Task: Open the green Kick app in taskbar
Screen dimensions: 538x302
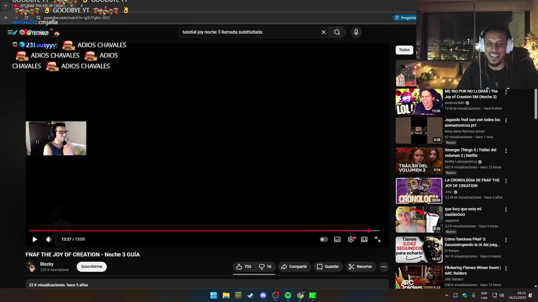Action: (x=313, y=295)
